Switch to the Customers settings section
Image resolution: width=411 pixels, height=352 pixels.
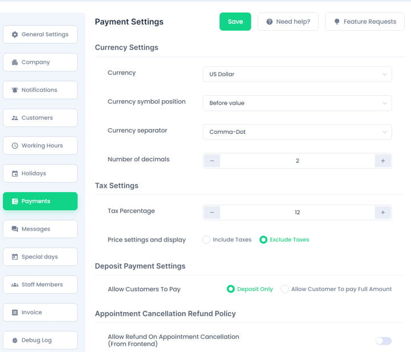(40, 118)
